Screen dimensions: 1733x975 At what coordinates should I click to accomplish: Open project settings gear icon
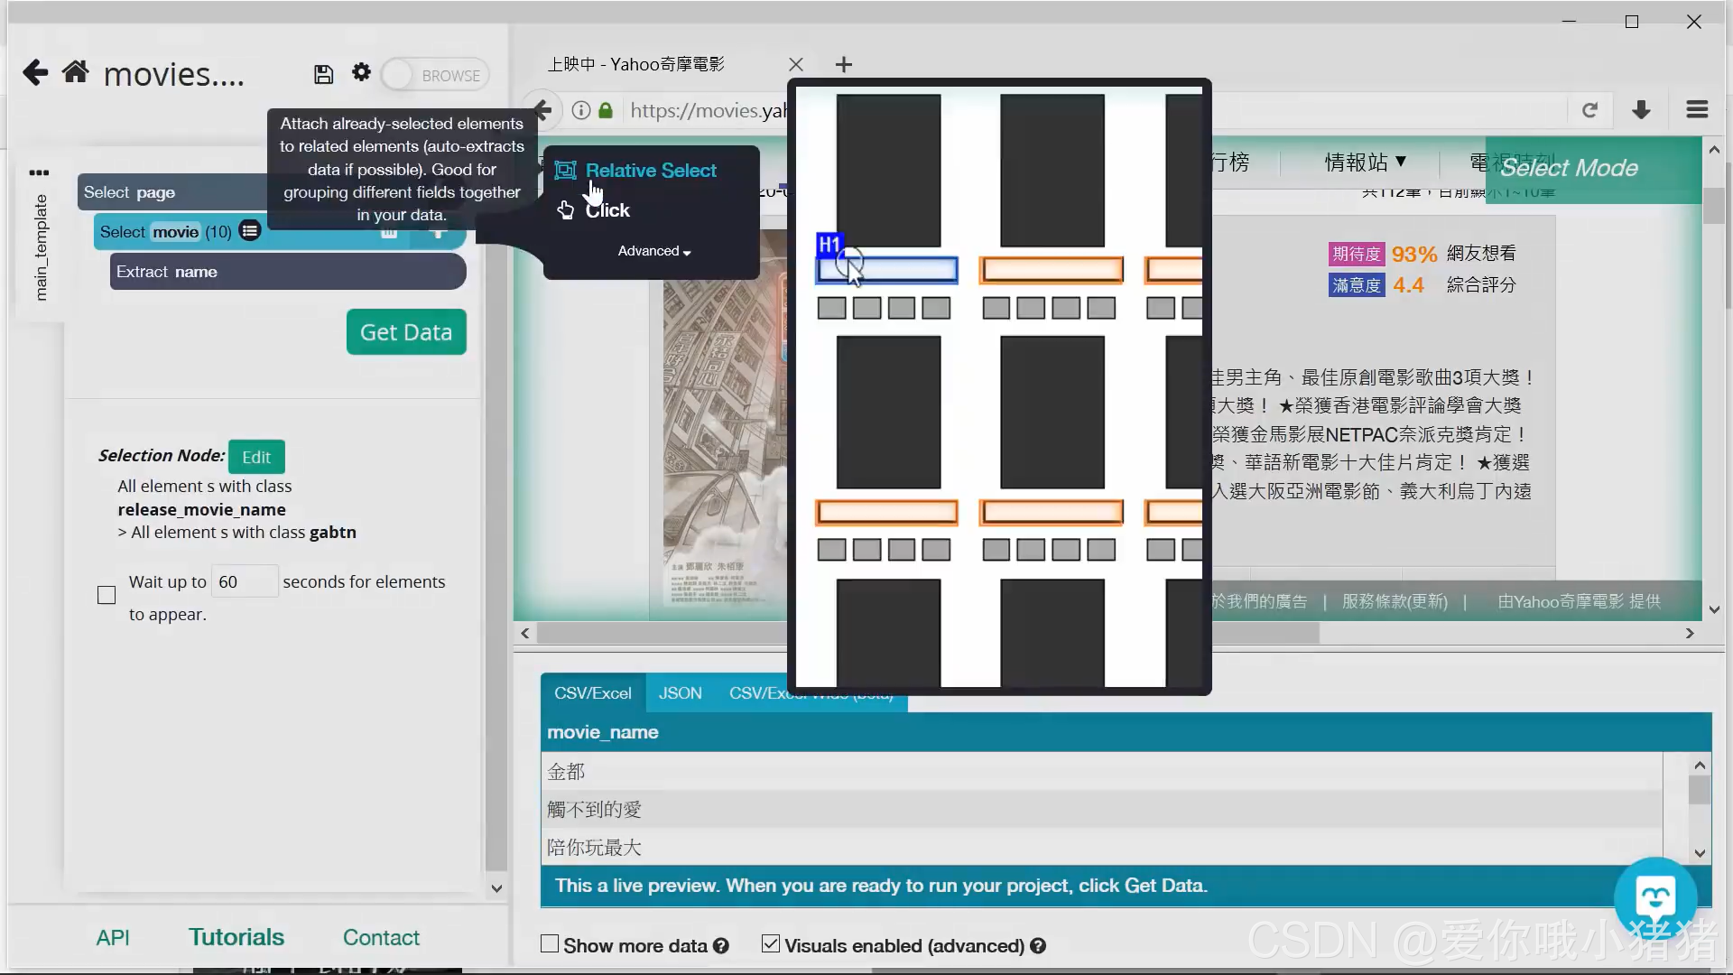[x=361, y=73]
